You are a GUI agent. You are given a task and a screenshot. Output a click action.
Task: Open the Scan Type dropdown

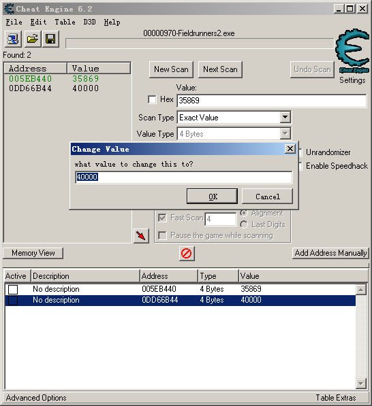[285, 117]
